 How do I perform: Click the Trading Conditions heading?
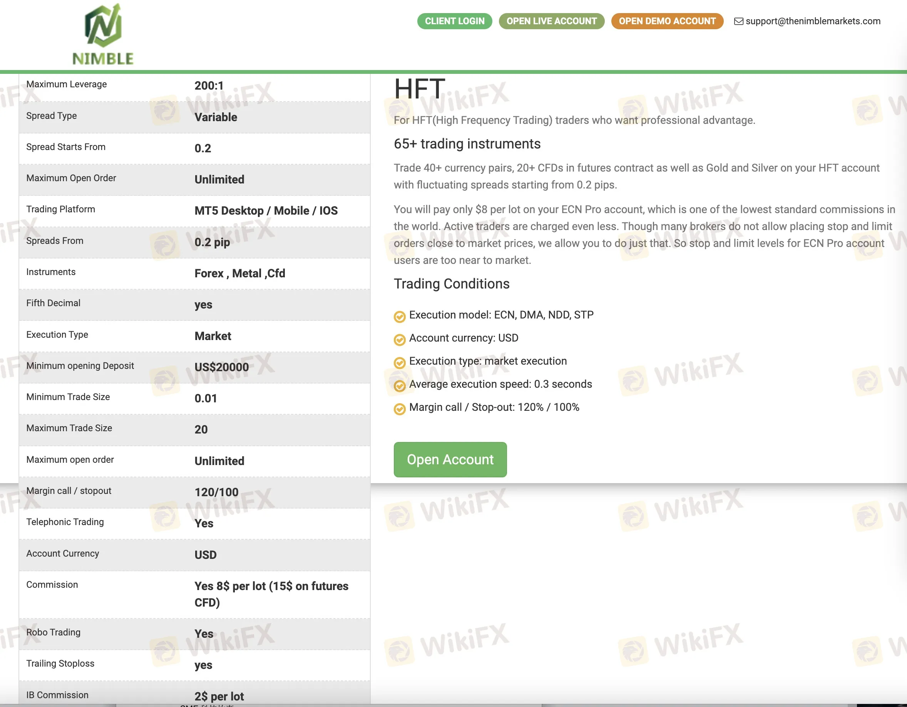(x=451, y=284)
